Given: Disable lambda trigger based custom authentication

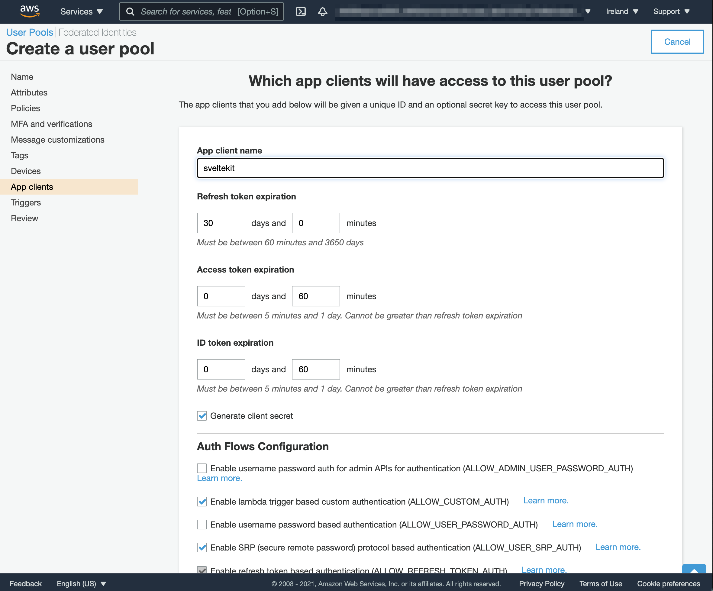Looking at the screenshot, I should pos(201,502).
